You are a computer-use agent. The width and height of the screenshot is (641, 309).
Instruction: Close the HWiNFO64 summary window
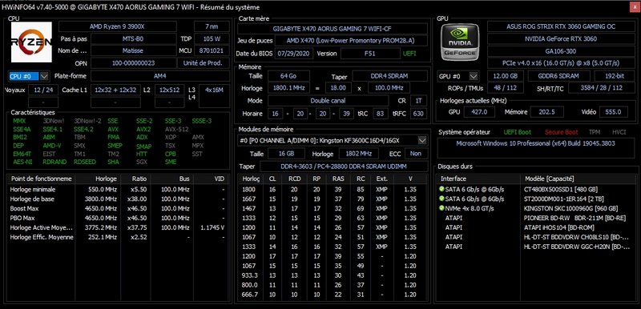[635, 7]
